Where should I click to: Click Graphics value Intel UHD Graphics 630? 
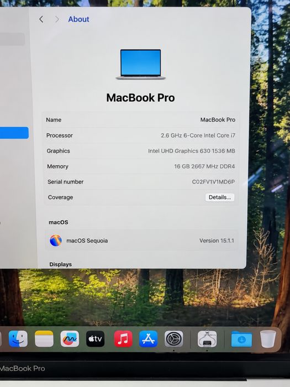pos(191,151)
